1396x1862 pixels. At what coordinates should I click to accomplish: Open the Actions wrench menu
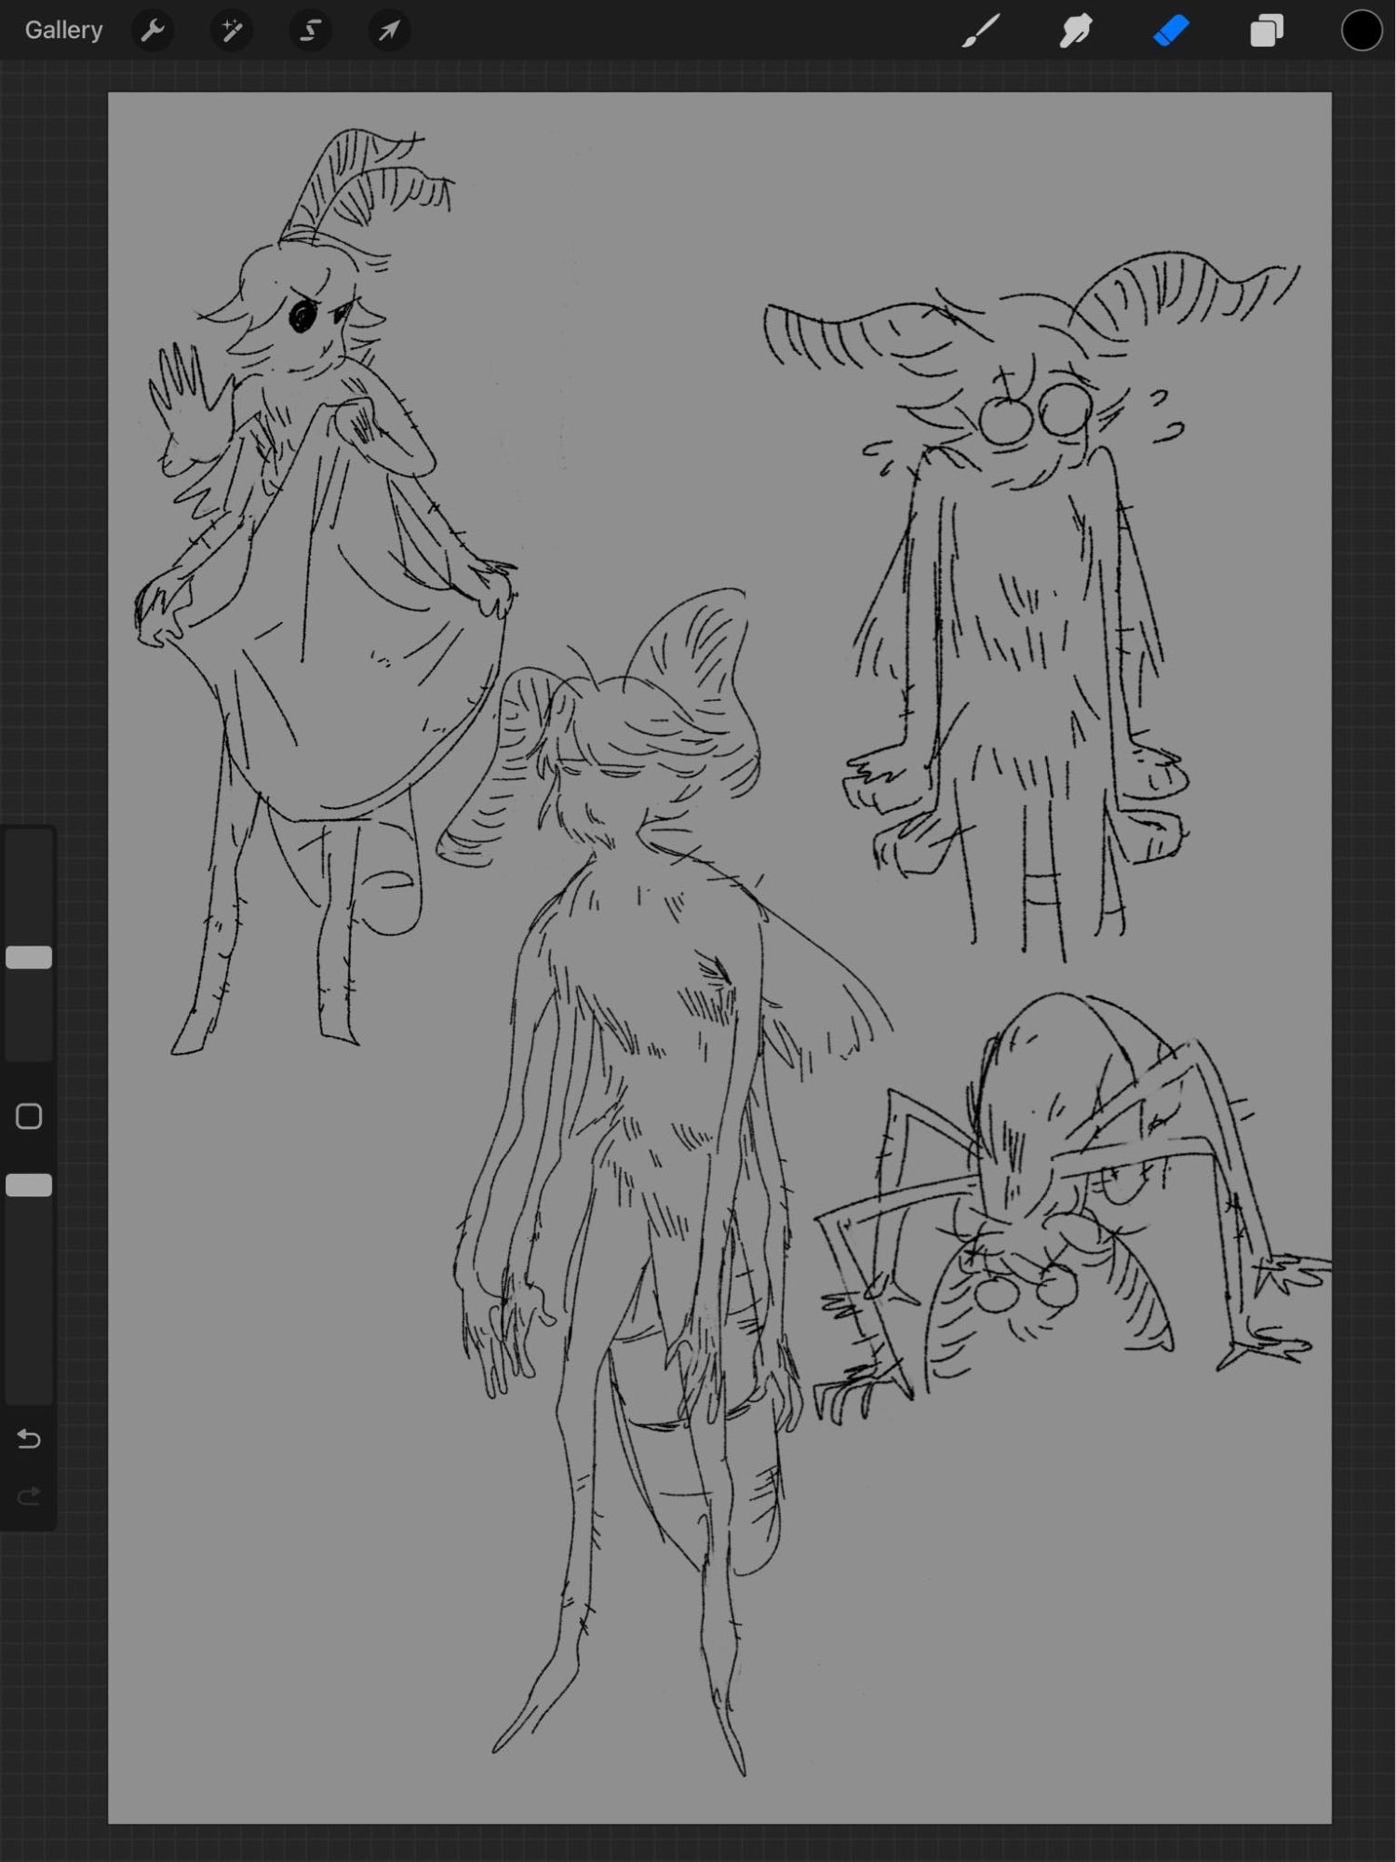click(x=153, y=31)
